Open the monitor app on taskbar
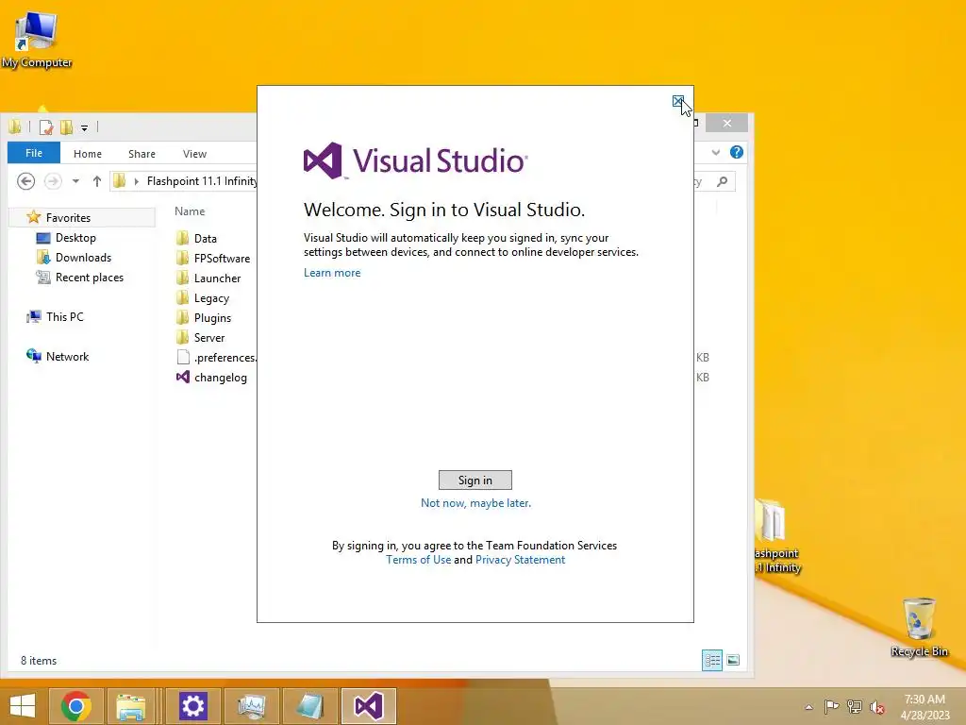Screen dimensions: 966x725 [252, 706]
